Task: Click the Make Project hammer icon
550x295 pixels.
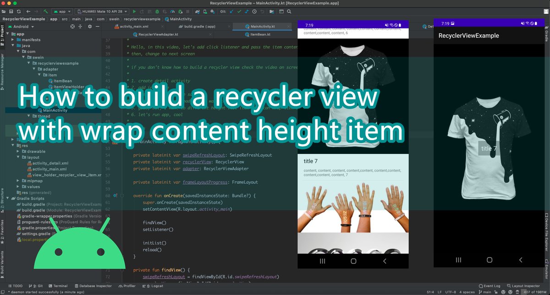Action: coord(46,11)
